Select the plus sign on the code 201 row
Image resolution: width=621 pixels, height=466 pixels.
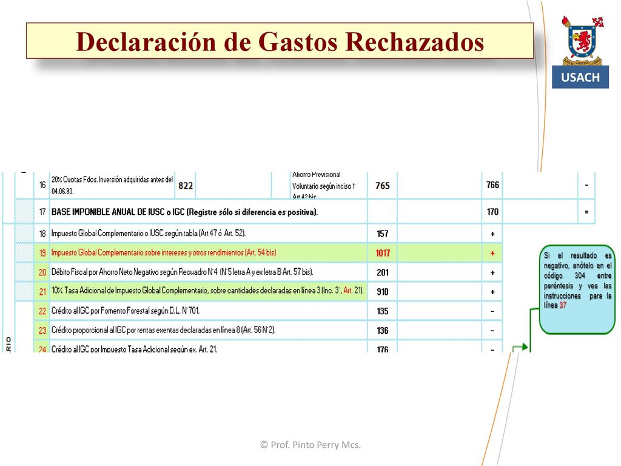coord(492,272)
